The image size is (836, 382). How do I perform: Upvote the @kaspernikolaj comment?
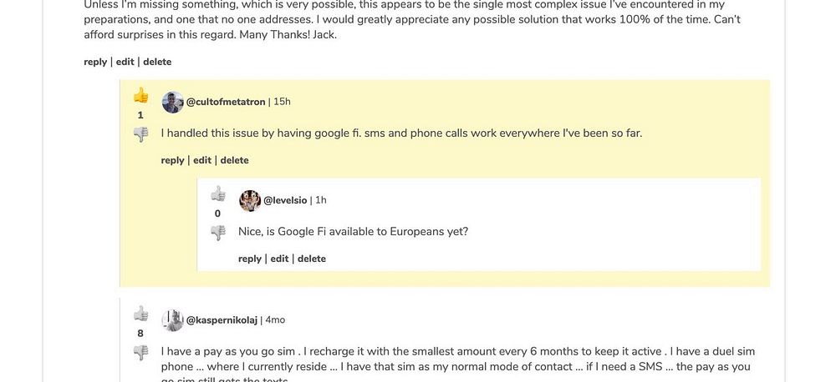(x=140, y=314)
